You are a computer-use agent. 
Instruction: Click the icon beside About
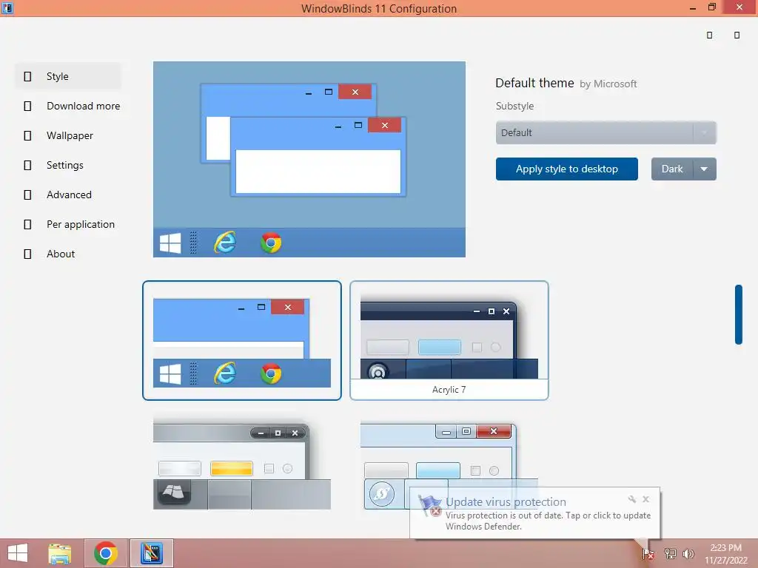27,254
